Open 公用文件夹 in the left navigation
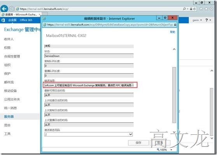217x155 pixels. (x=12, y=99)
